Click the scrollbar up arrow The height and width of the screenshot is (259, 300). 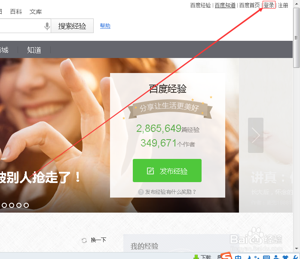[297, 3]
